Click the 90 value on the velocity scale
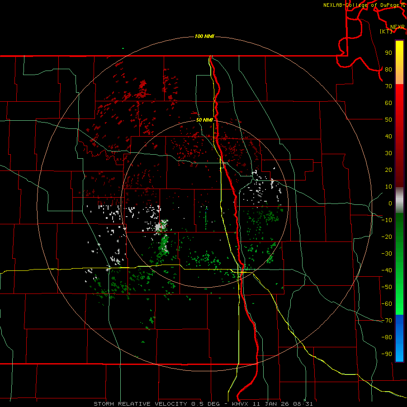Image resolution: width=407 pixels, height=407 pixels. pos(388,53)
